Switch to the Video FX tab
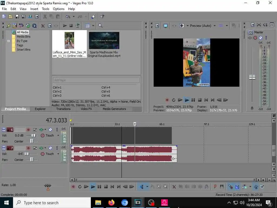 click(86, 109)
